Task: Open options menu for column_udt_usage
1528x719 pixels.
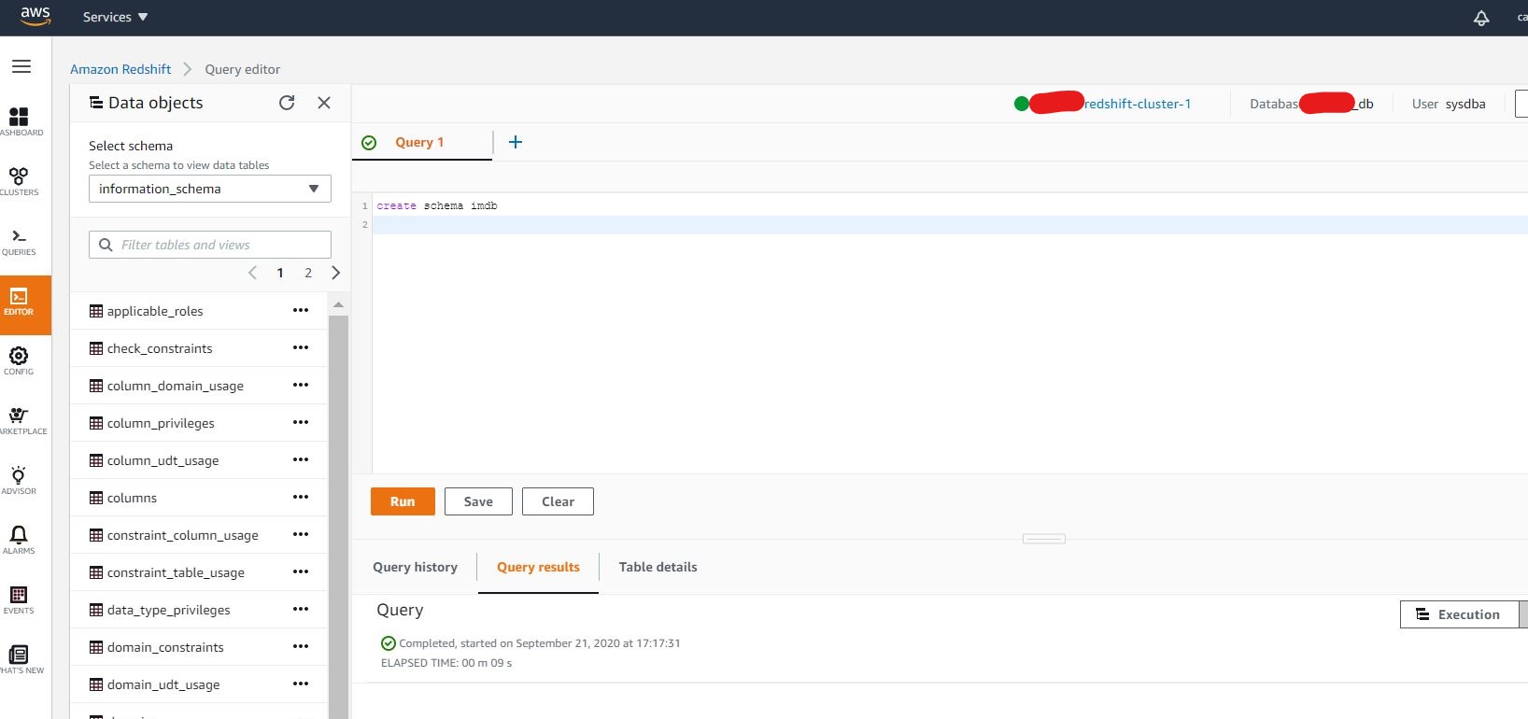Action: point(301,459)
